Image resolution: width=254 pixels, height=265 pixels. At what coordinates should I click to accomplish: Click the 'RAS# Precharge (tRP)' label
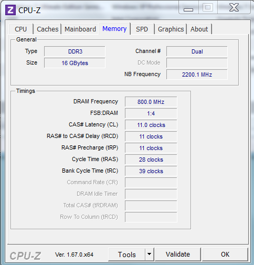coord(90,147)
